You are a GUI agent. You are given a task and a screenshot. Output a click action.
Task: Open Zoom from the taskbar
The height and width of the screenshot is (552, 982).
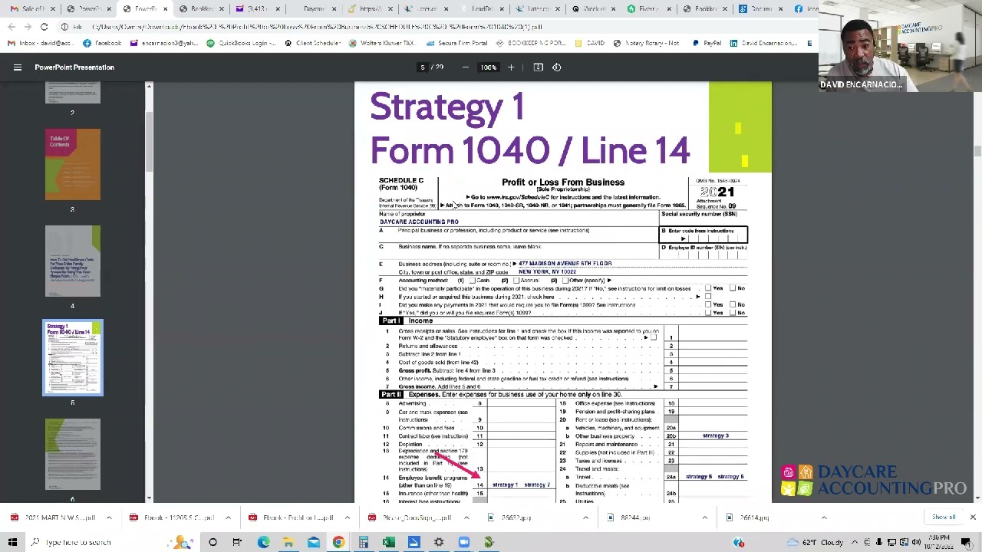[x=464, y=542]
